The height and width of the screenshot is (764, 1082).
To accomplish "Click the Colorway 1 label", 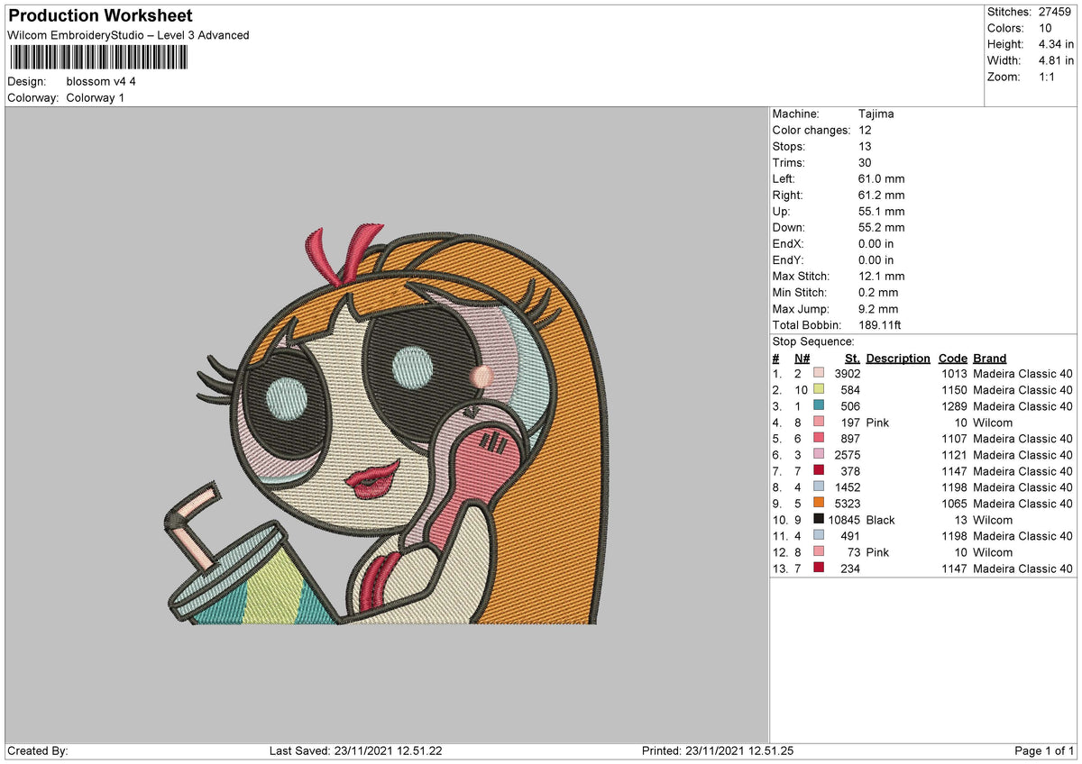I will (96, 97).
